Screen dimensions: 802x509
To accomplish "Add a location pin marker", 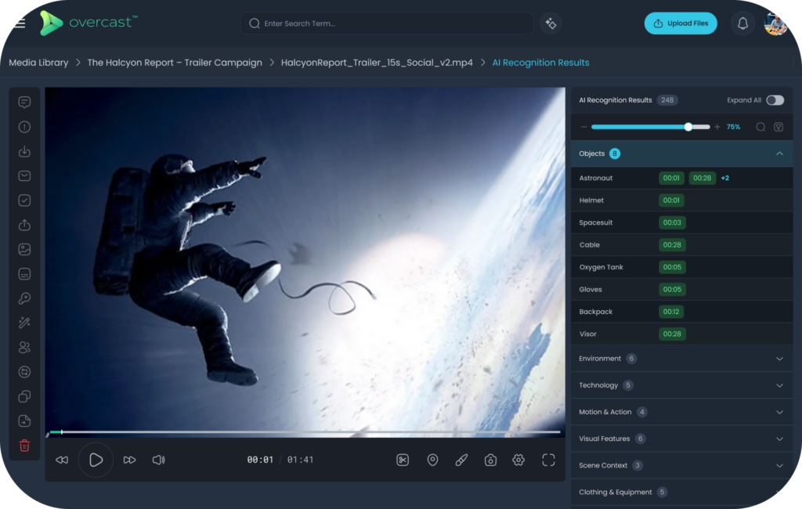I will [x=432, y=460].
